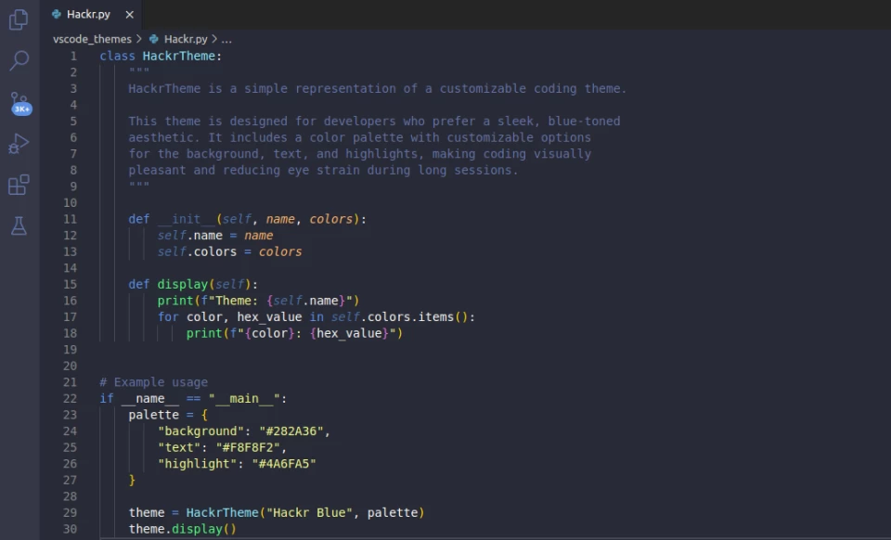Open the Run and Debug view
Screen dimensions: 891x540
point(19,144)
